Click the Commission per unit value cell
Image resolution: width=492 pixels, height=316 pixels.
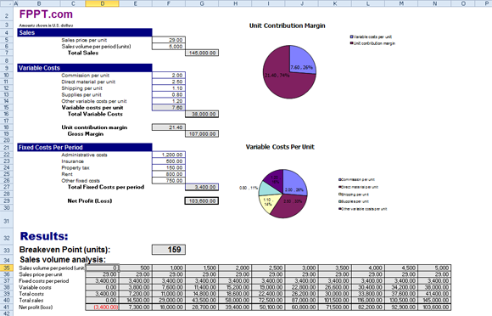[169, 76]
